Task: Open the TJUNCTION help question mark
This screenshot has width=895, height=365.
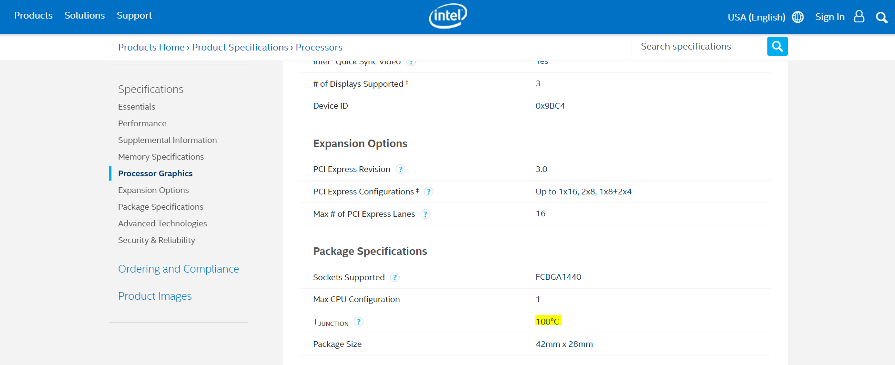Action: (359, 322)
